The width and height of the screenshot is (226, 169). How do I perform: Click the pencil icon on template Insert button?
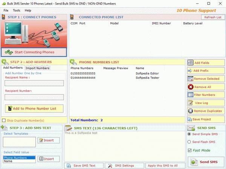coord(41,140)
